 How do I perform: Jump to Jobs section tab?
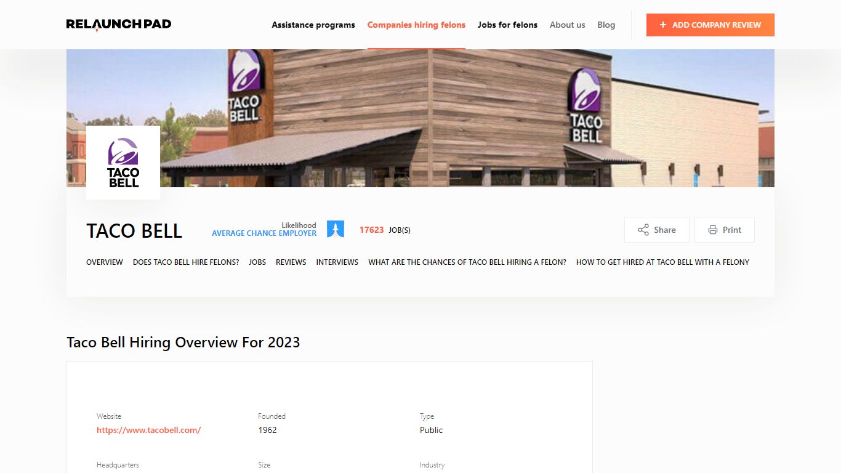point(257,262)
